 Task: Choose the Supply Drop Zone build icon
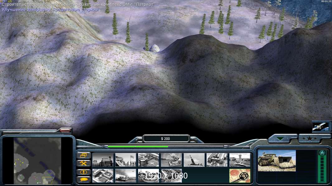pyautogui.click(x=126, y=176)
